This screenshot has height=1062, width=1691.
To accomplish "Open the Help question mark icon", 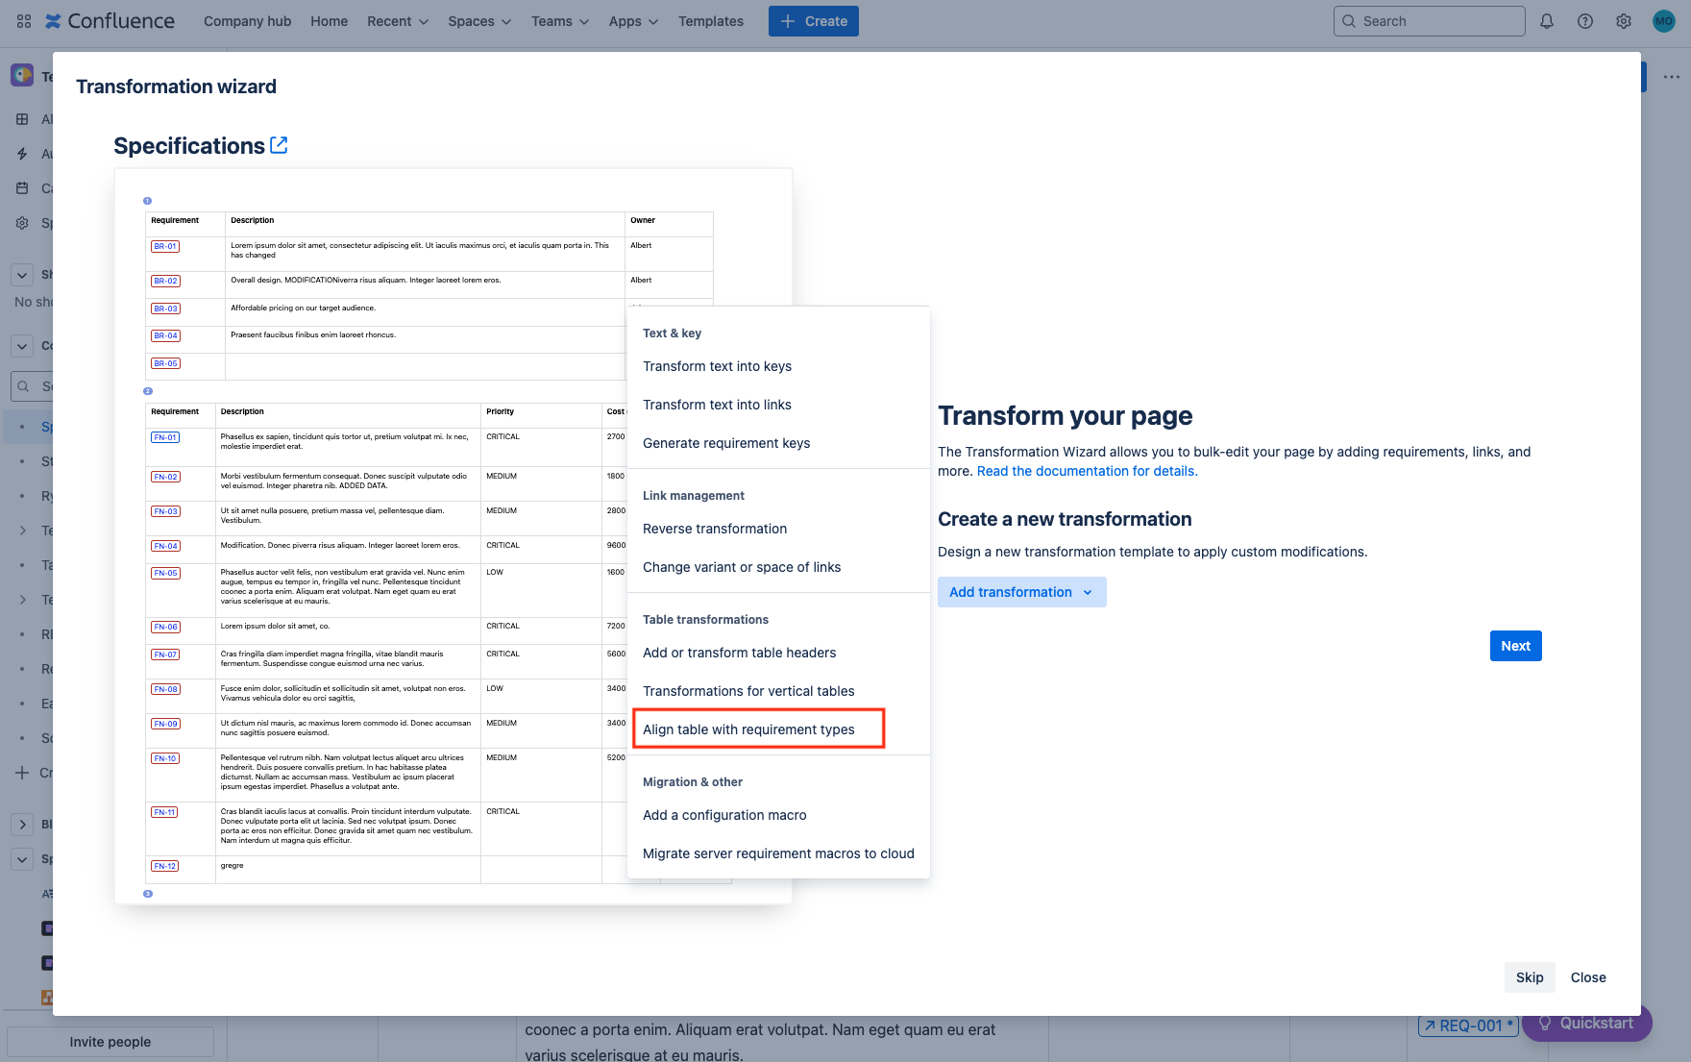I will click(1585, 20).
